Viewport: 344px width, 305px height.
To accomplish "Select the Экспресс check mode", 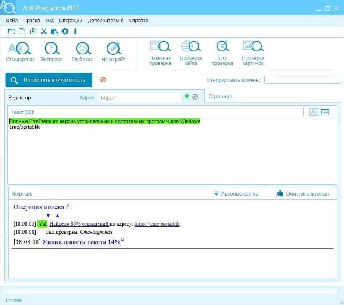I will 52,52.
